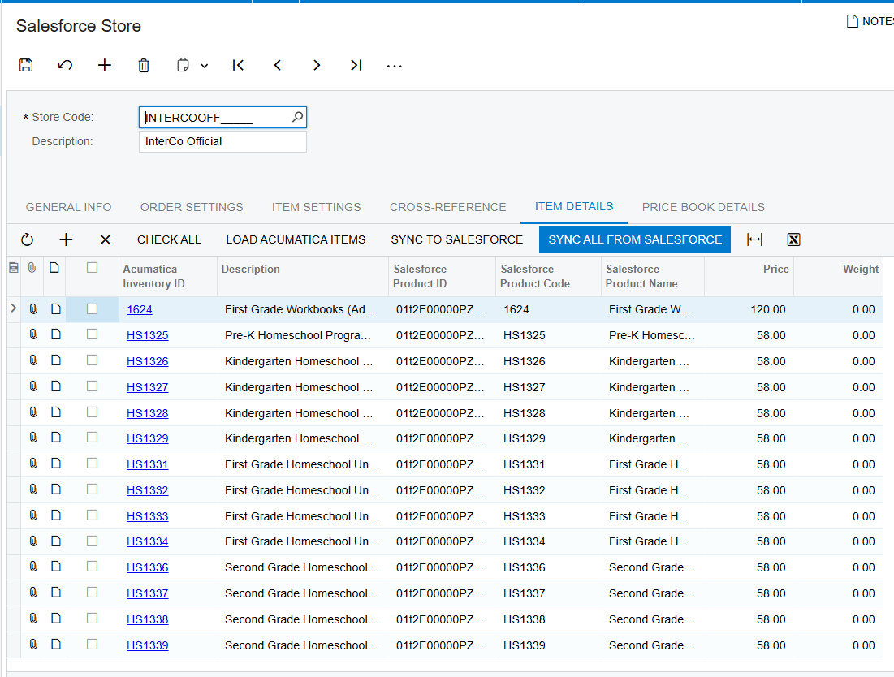Go to the next record

[317, 65]
